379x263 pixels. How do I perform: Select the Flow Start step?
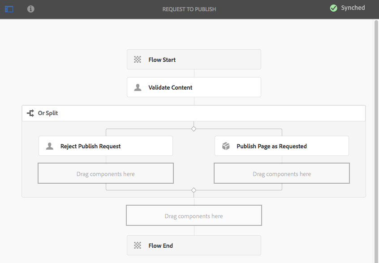pos(194,60)
